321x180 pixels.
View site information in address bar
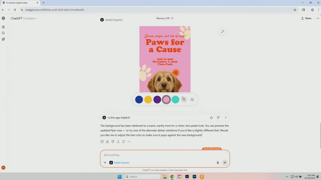click(22, 10)
